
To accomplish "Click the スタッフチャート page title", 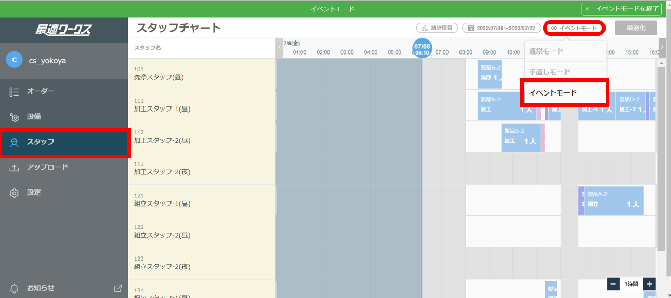I will coord(179,28).
